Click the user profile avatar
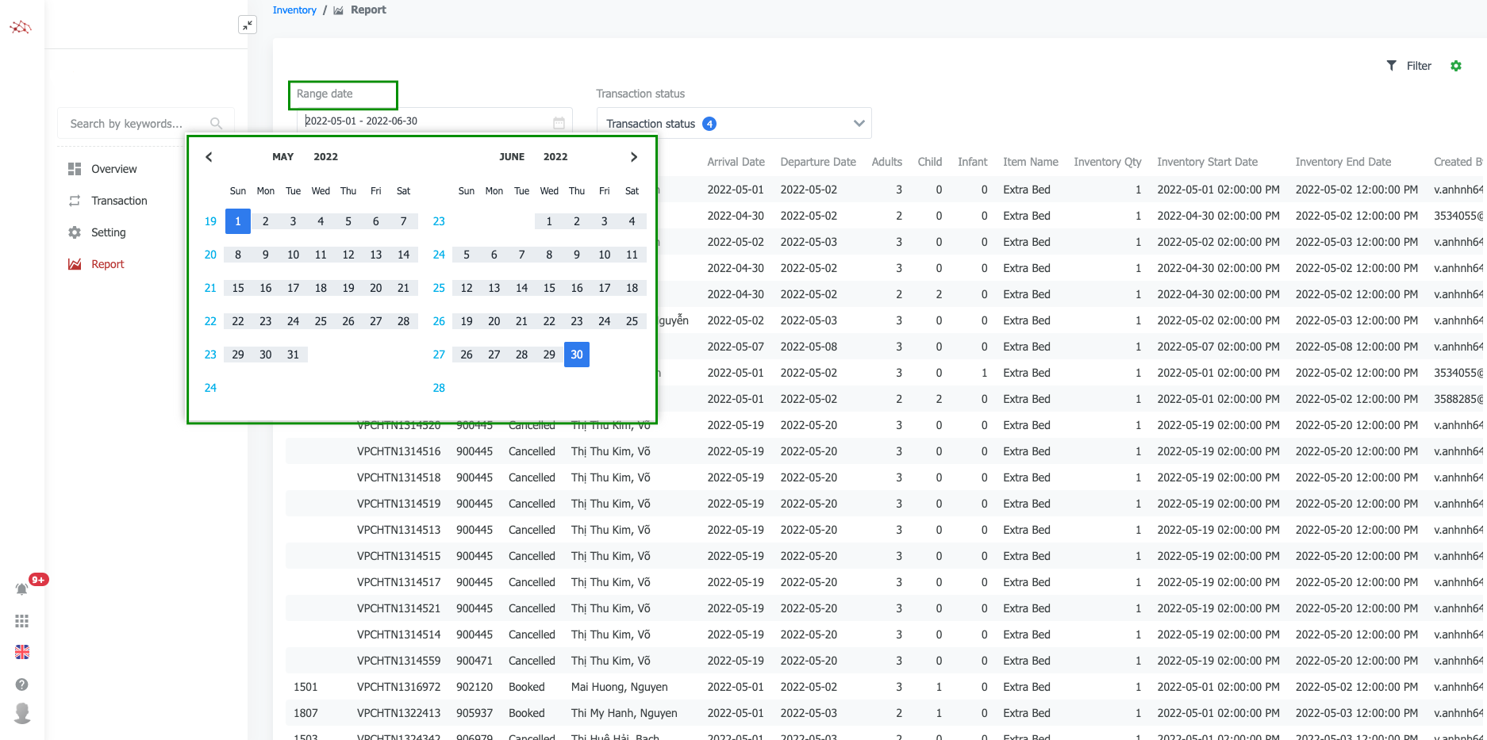The height and width of the screenshot is (740, 1487). pyautogui.click(x=22, y=713)
